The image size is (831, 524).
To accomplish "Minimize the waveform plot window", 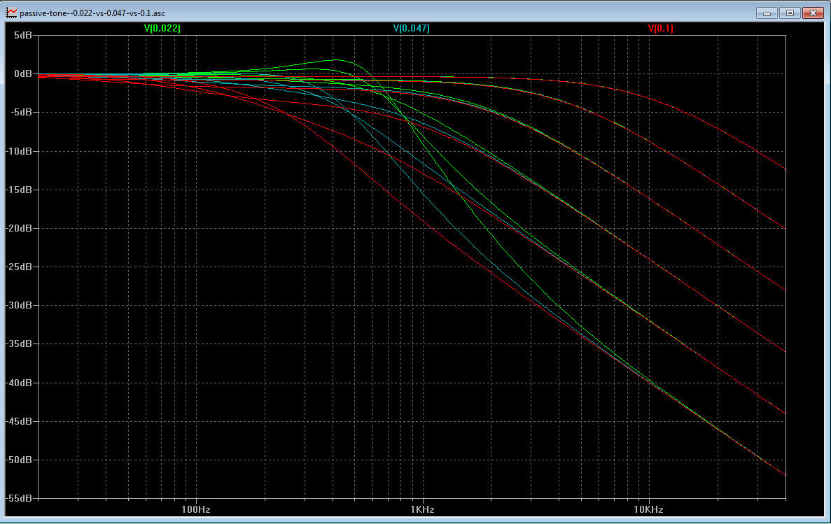I will 768,13.
